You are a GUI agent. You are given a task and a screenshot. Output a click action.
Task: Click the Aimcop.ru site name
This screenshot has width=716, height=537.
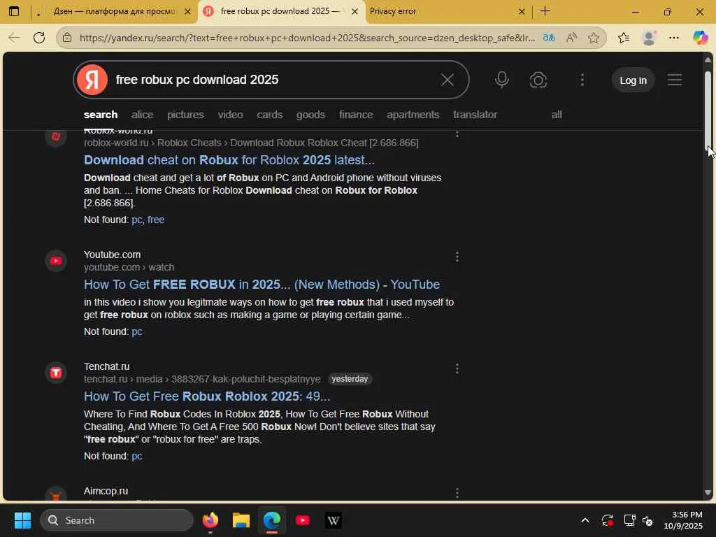pos(106,491)
